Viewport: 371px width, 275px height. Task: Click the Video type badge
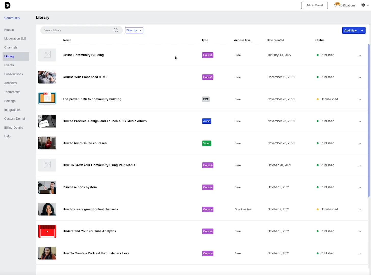point(207,143)
